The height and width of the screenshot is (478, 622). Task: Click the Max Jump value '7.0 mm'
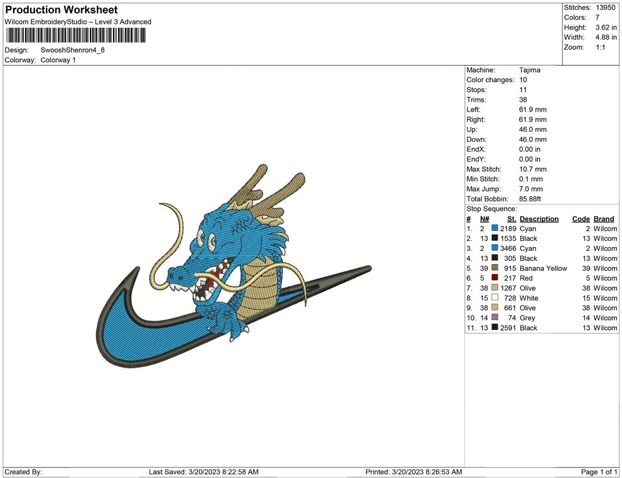click(x=531, y=189)
